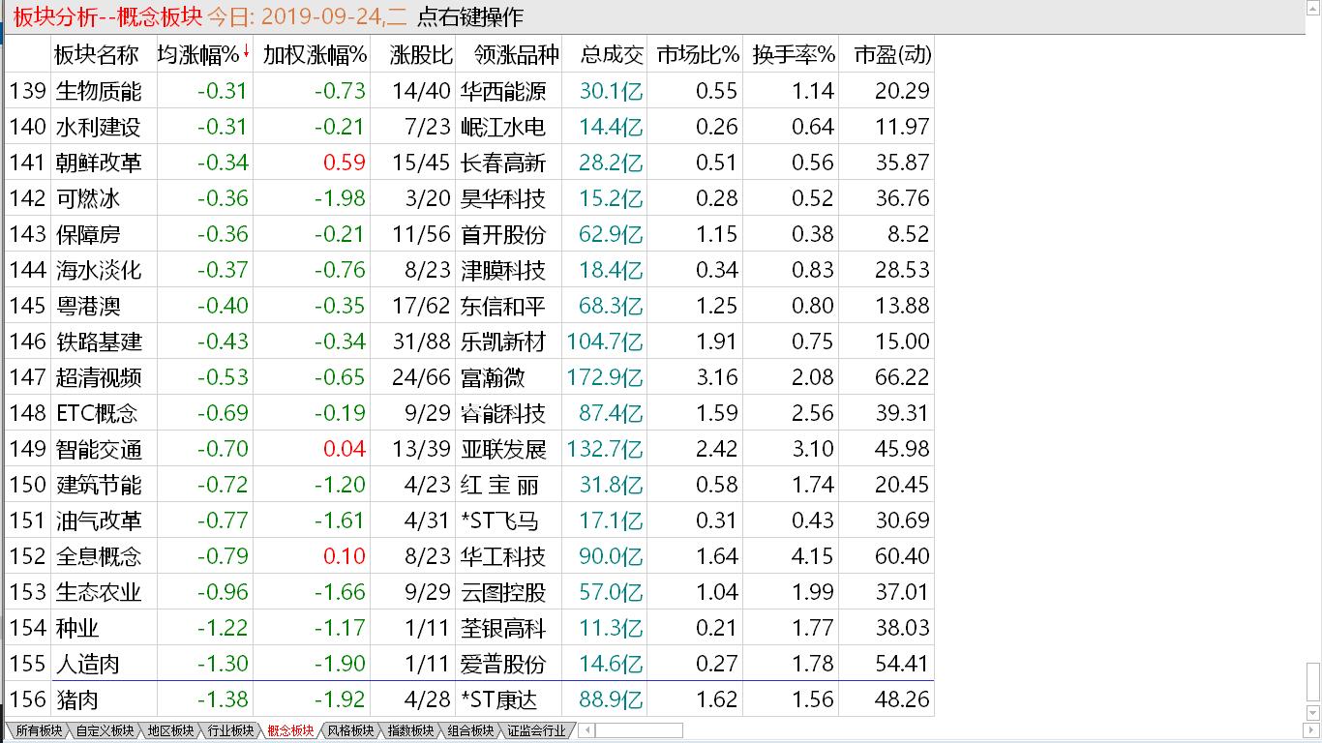This screenshot has width=1322, height=743.
Task: Click the right arrow at bottom-right corner
Action: pos(1313,732)
